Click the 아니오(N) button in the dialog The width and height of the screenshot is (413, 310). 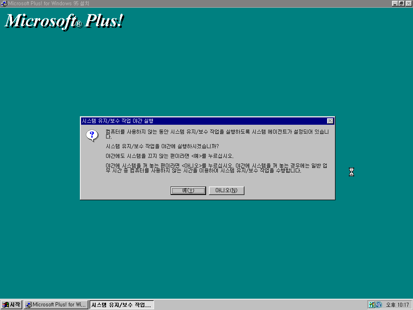(227, 191)
